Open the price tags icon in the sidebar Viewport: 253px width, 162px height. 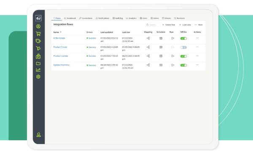[38, 41]
